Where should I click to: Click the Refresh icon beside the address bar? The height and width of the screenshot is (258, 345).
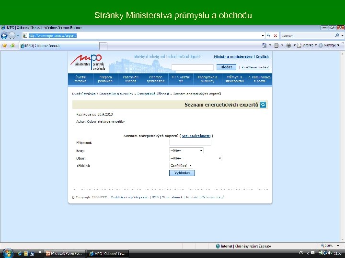[x=269, y=35]
